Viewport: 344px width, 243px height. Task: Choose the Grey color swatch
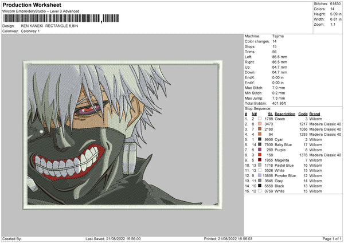point(260,181)
